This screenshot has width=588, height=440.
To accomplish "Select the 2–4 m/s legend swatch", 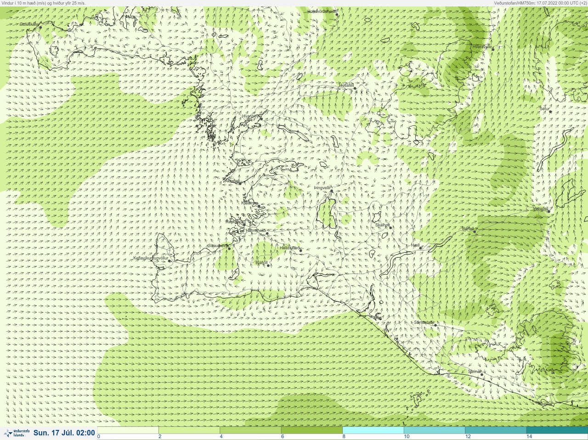I will click(189, 430).
